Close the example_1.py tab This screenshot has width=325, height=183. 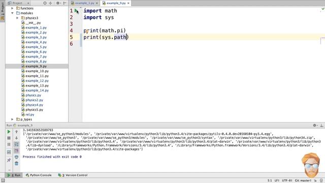click(96, 3)
